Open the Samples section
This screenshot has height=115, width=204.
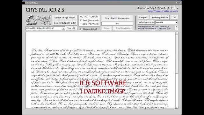[143, 17]
